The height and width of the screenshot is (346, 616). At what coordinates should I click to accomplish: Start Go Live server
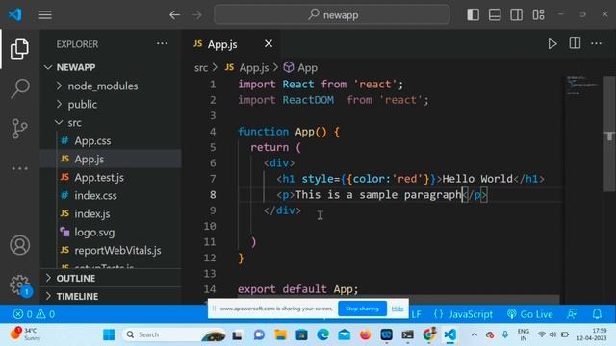pyautogui.click(x=530, y=314)
